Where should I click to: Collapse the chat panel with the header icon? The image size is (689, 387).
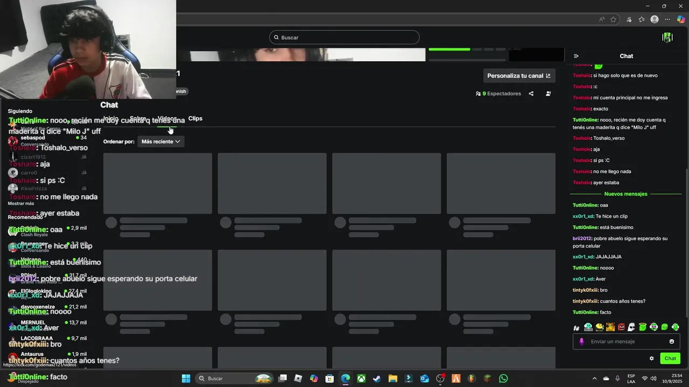(x=576, y=56)
